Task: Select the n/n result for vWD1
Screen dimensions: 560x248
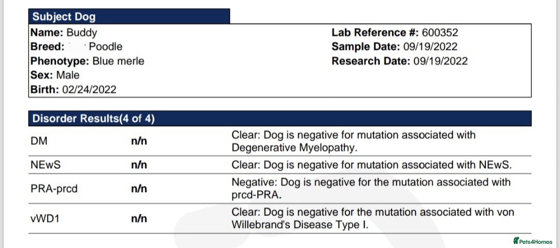Action: tap(139, 218)
